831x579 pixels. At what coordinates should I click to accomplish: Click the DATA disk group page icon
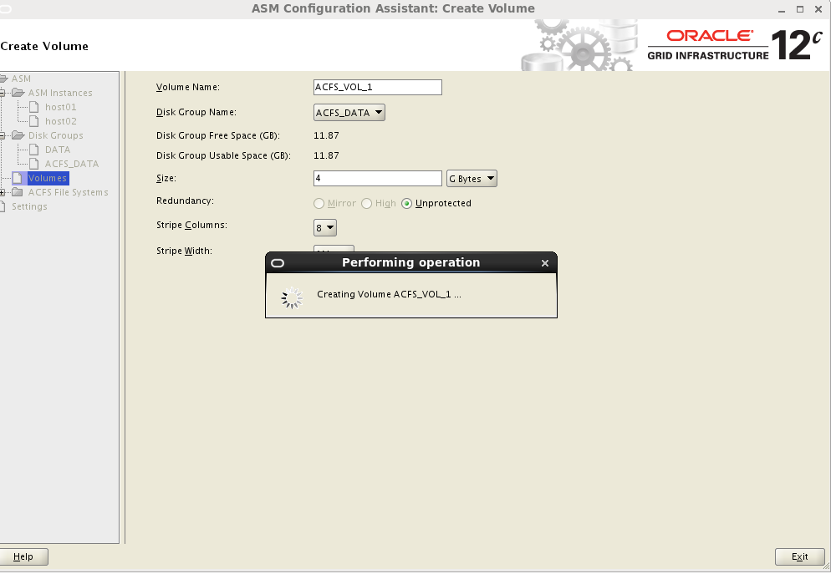34,150
